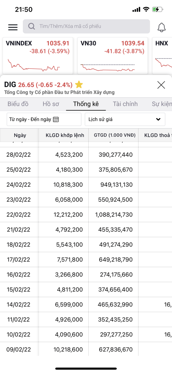
Task: Tap the search magnifier icon
Action: [x=32, y=26]
